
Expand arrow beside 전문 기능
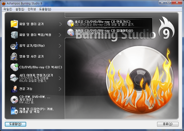click(x=60, y=89)
